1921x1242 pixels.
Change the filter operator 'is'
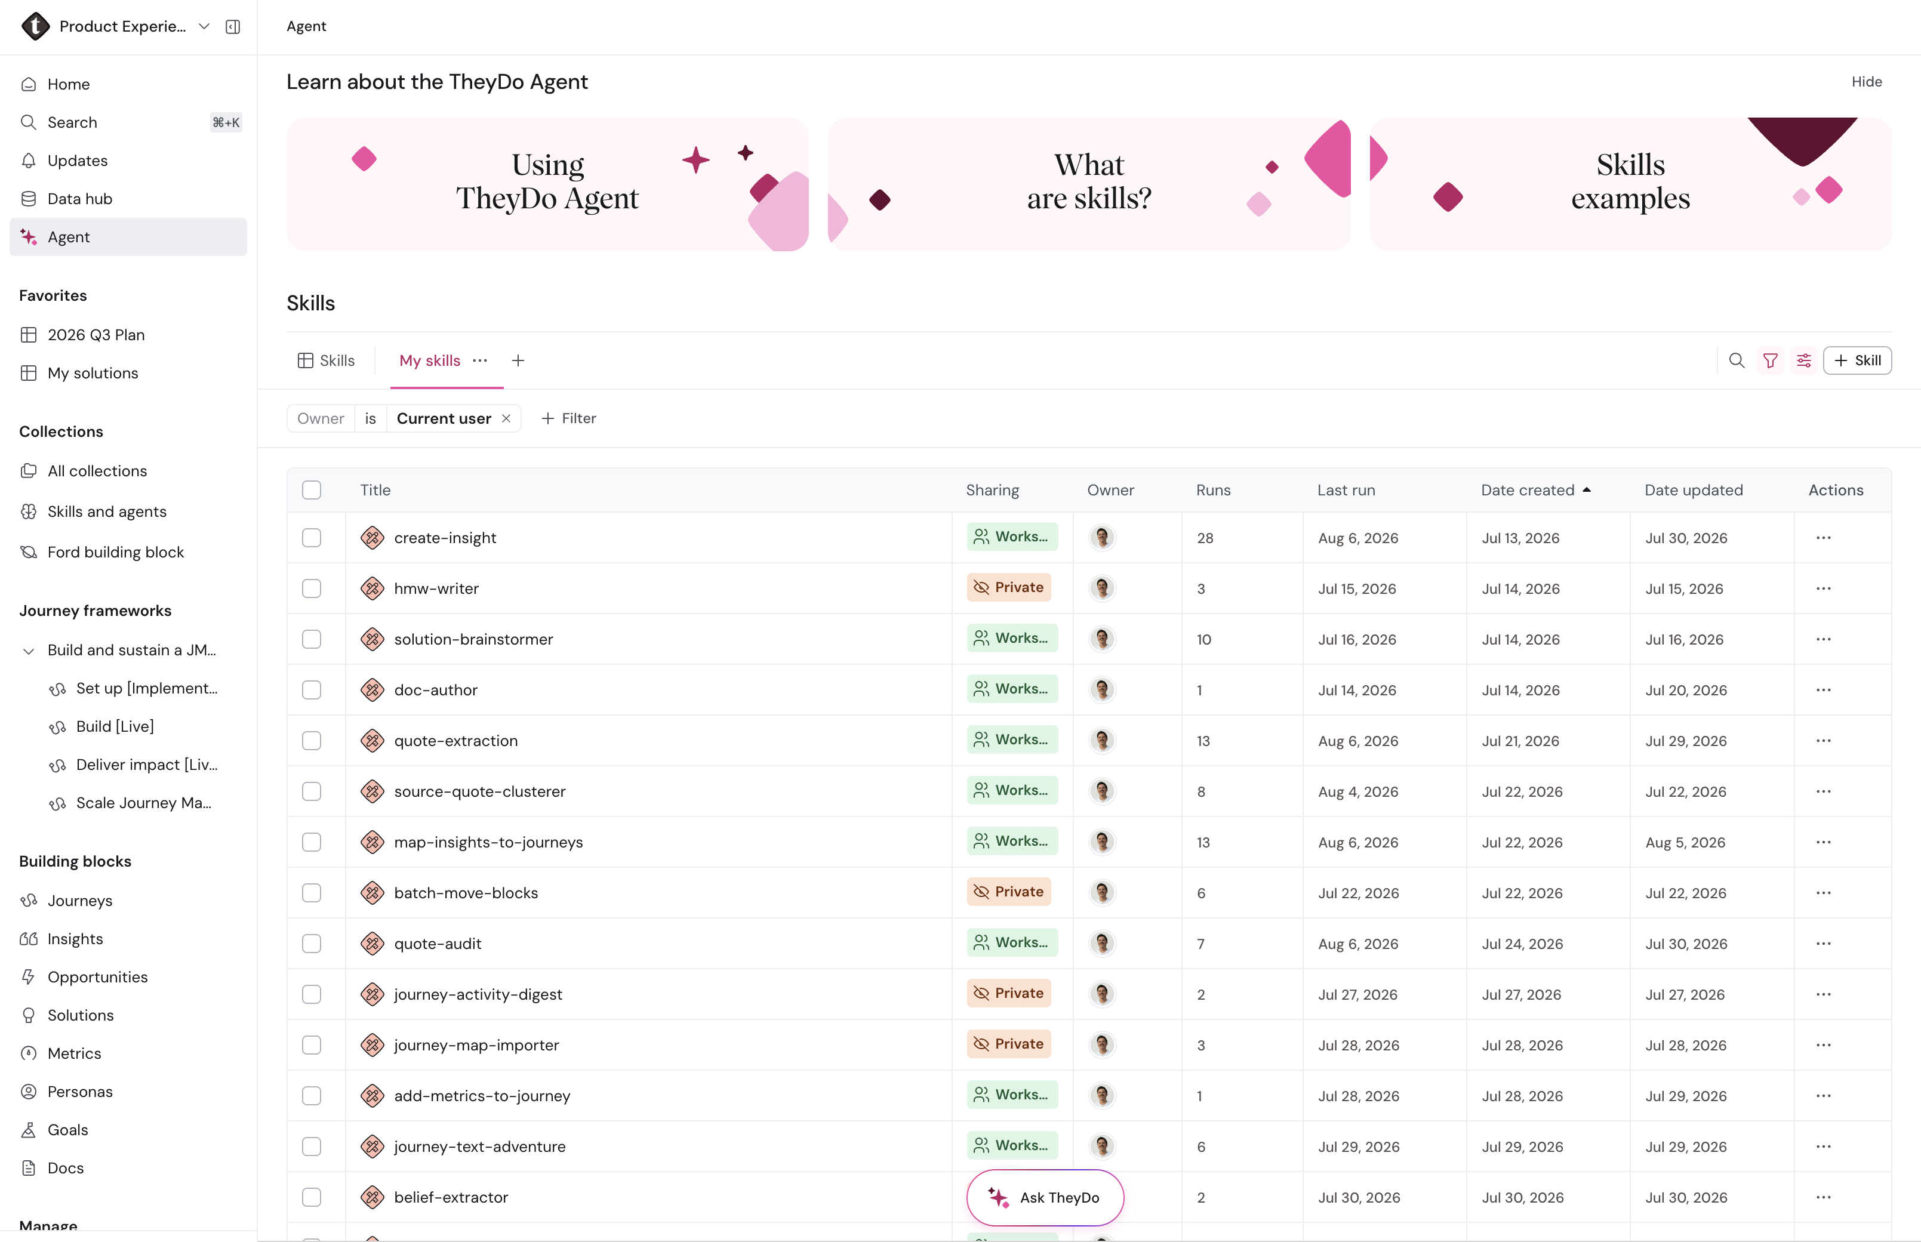[x=370, y=418]
